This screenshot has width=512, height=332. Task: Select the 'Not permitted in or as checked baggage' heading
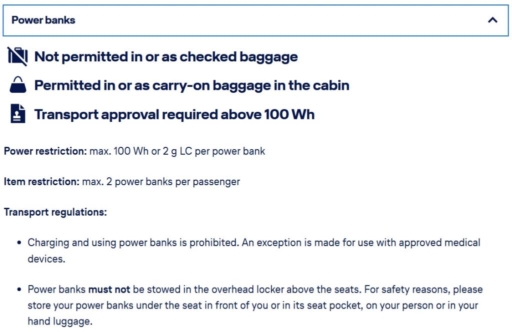(x=165, y=56)
